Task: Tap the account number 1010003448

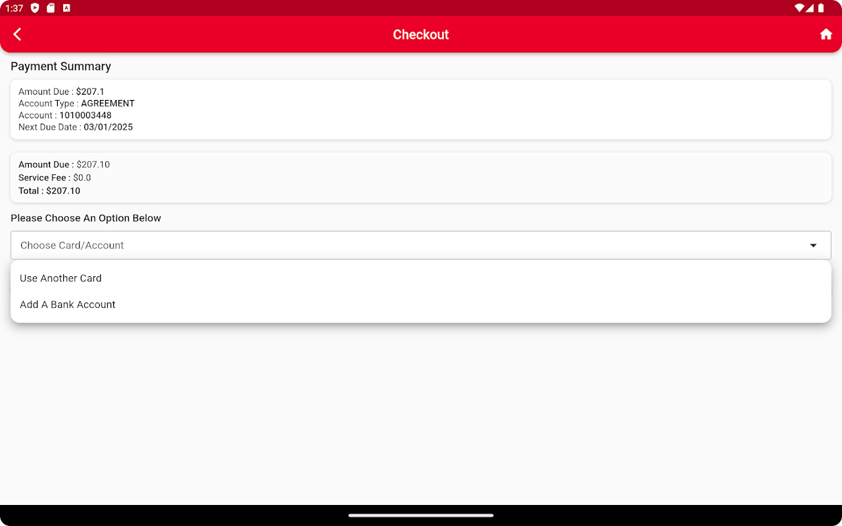Action: coord(86,115)
